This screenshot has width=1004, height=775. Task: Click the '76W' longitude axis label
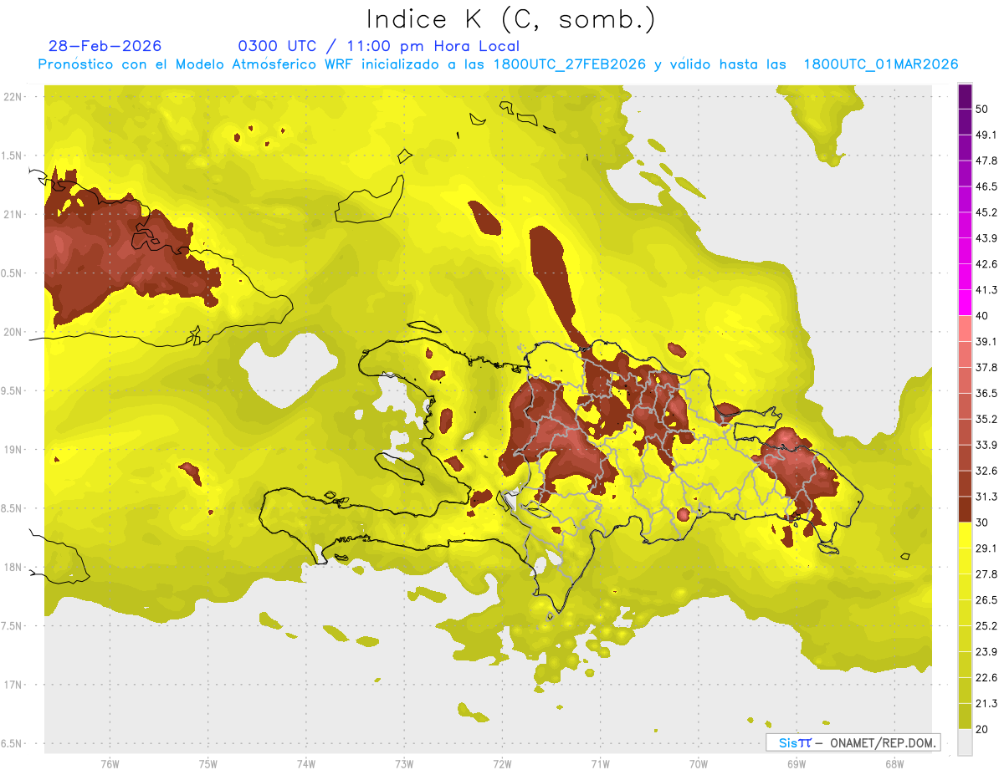[x=110, y=764]
